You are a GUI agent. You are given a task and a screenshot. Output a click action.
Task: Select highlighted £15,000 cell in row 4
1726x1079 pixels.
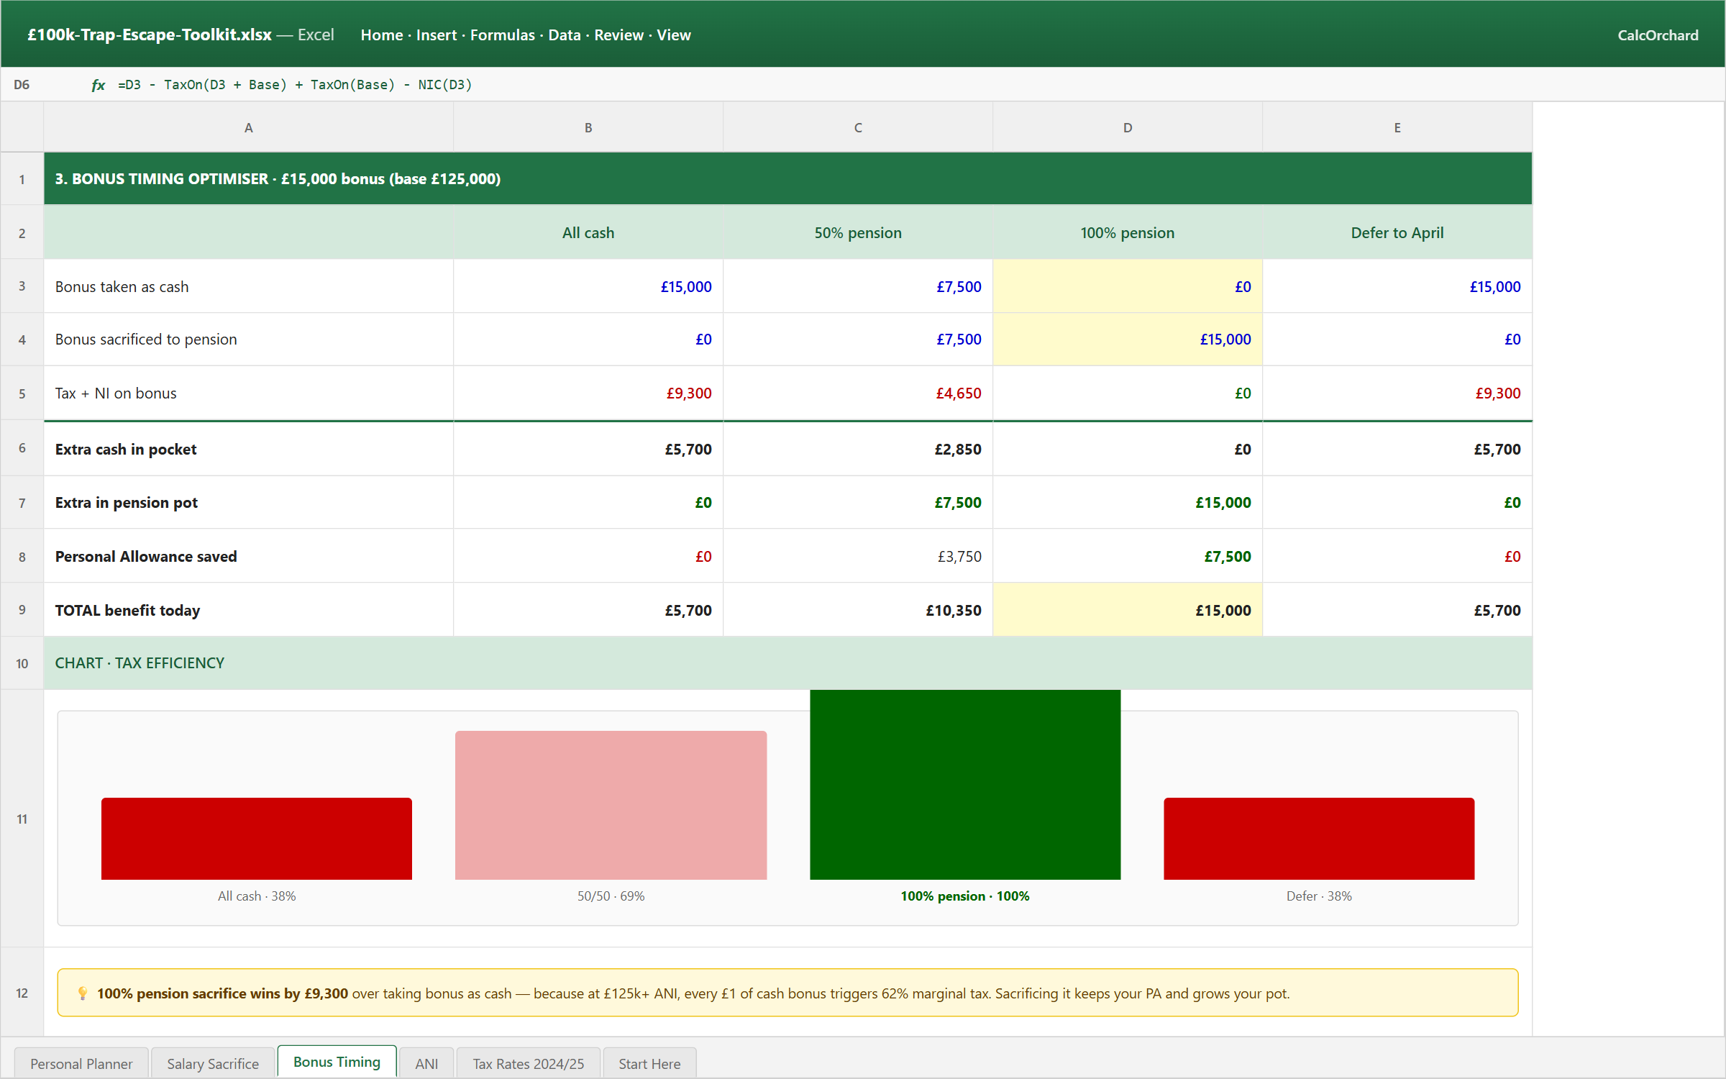pyautogui.click(x=1128, y=340)
